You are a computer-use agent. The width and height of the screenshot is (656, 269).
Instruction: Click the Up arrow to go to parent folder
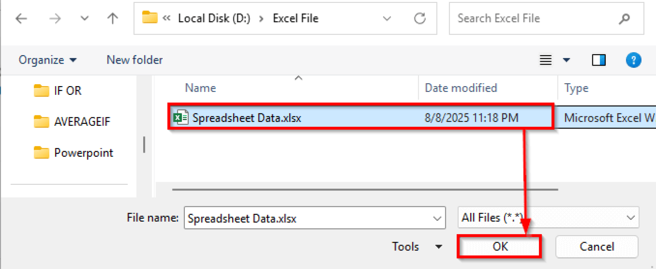click(113, 18)
